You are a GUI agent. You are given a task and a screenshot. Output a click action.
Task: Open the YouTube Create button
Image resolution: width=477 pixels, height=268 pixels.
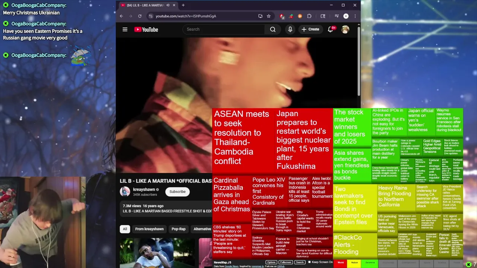(310, 29)
